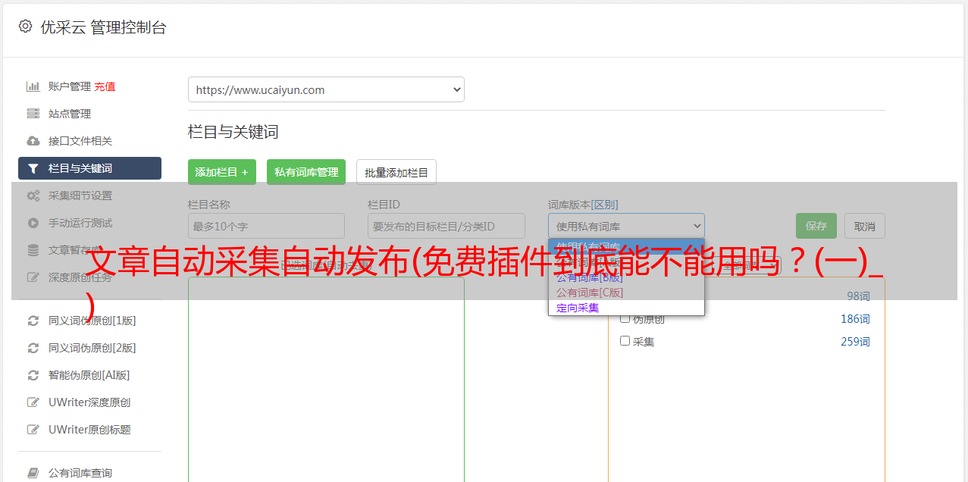Click the refresh icon for 智能伪原创[AI版]

click(x=33, y=375)
